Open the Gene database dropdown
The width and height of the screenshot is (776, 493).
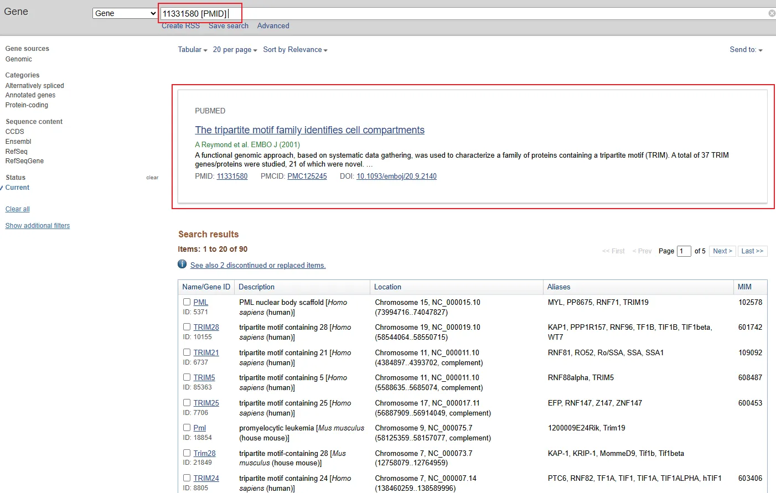125,13
